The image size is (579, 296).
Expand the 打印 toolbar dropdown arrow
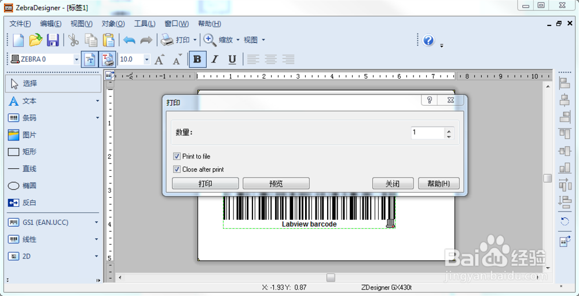195,40
